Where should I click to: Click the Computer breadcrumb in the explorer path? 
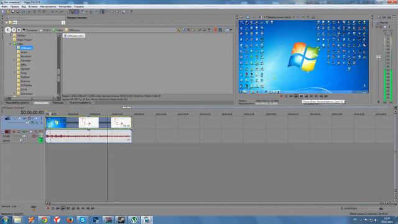(32, 30)
